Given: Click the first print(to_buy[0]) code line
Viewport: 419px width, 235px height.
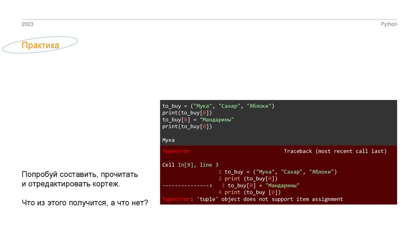Looking at the screenshot, I should (187, 113).
